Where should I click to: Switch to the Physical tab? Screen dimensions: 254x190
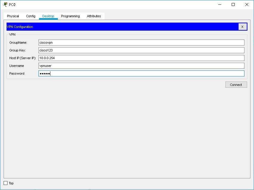point(13,16)
